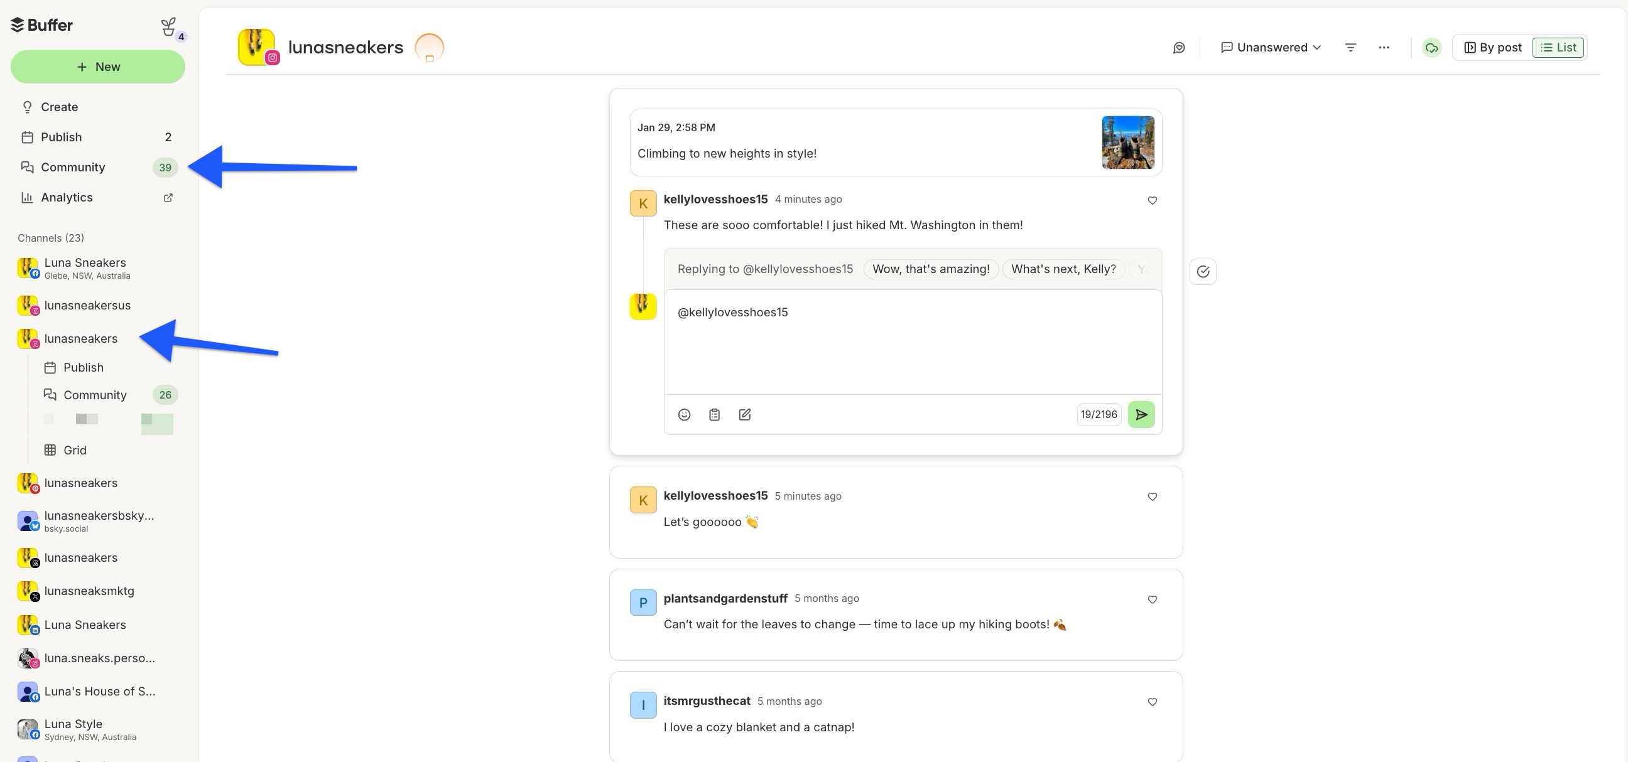The width and height of the screenshot is (1628, 762).
Task: Click the plantsandgardenstuff username
Action: 725,598
